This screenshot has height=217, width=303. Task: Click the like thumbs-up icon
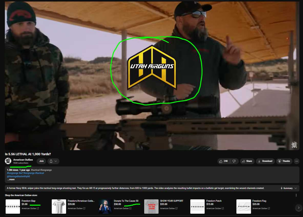coord(221,161)
